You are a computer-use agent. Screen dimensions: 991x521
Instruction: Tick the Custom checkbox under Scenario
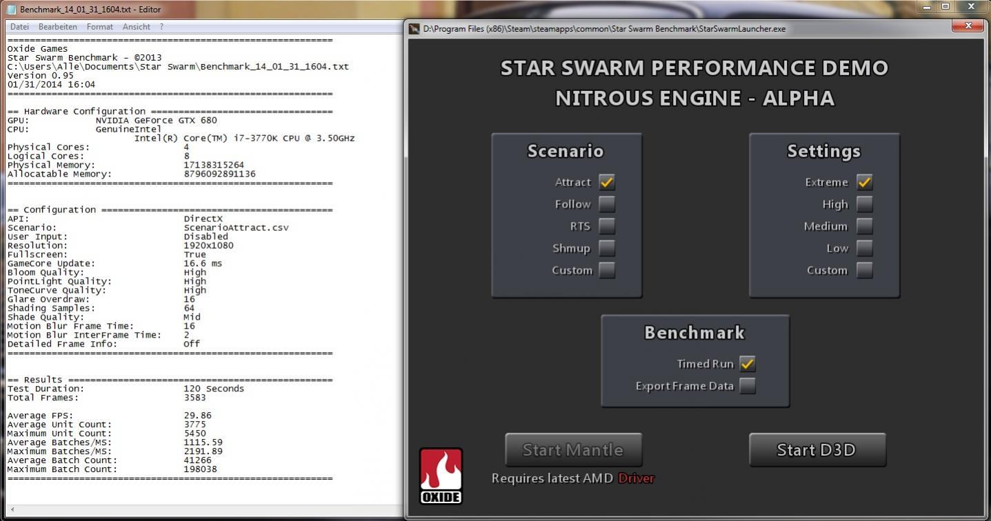[607, 270]
